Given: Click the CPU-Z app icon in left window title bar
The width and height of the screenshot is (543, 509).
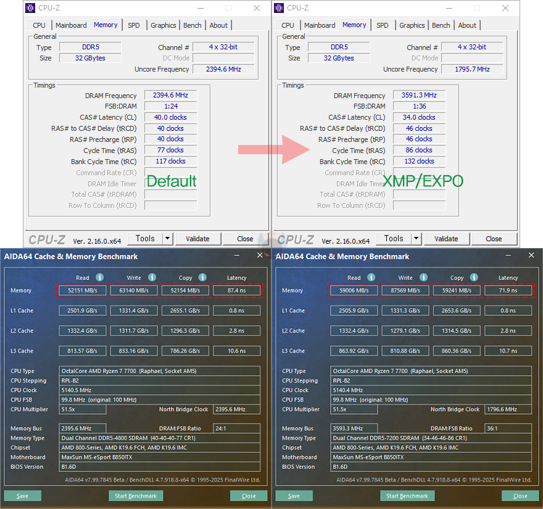Looking at the screenshot, I should pyautogui.click(x=30, y=7).
